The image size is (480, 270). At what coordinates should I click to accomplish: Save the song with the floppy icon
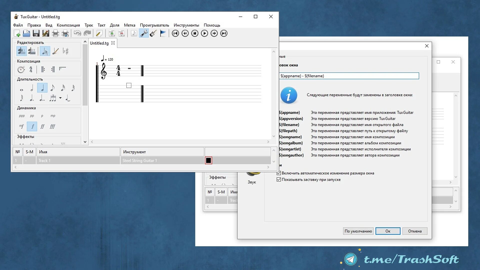pyautogui.click(x=36, y=33)
